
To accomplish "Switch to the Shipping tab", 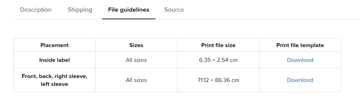I will [80, 10].
